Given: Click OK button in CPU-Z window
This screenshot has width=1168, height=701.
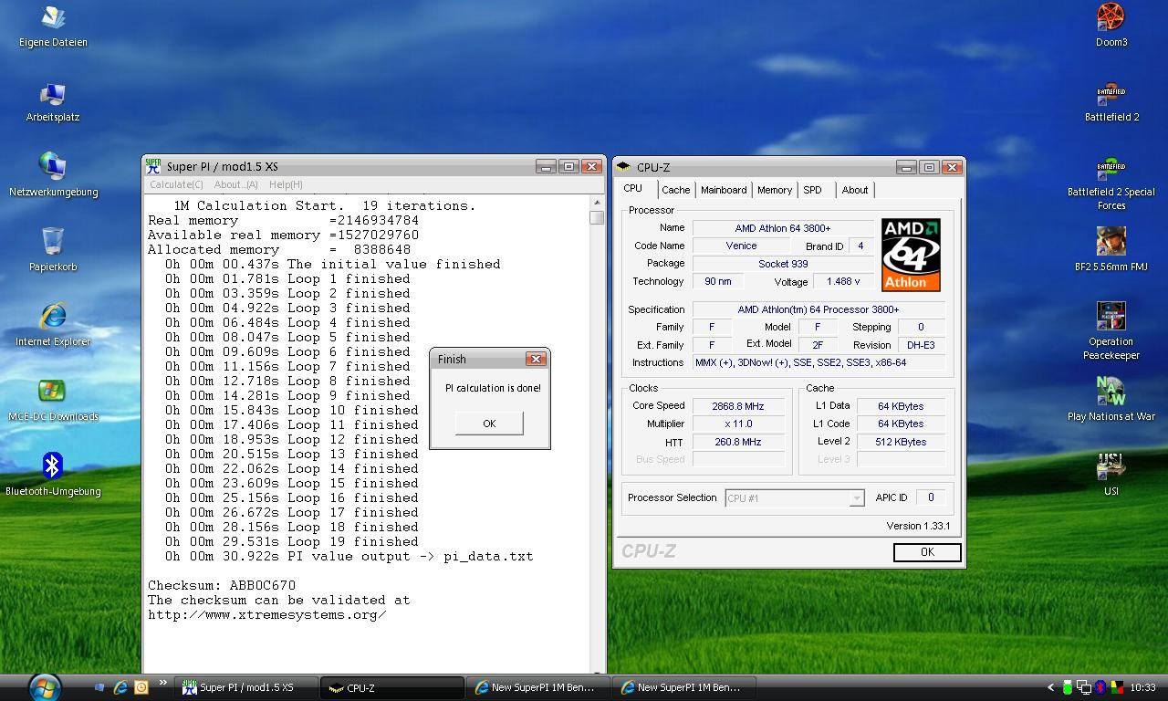Looking at the screenshot, I should click(x=927, y=551).
